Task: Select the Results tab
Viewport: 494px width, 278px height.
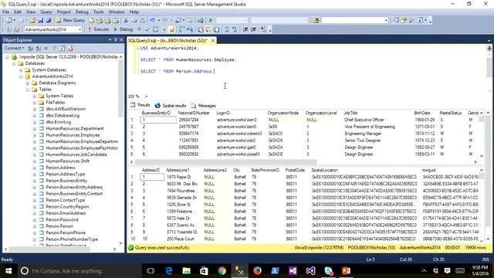Action: 140,105
